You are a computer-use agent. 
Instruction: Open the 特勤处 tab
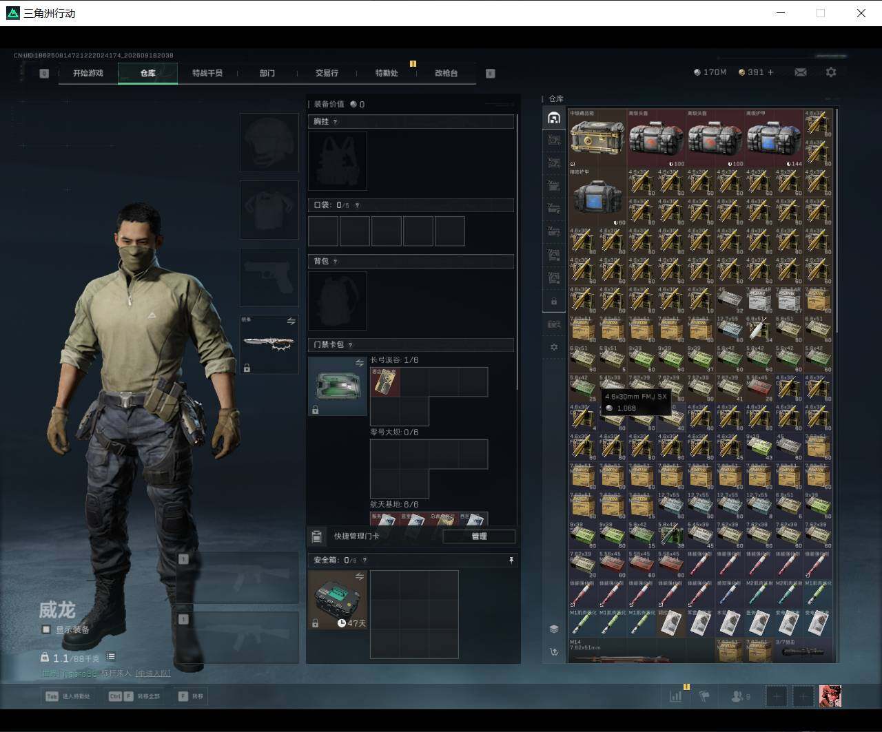[387, 73]
